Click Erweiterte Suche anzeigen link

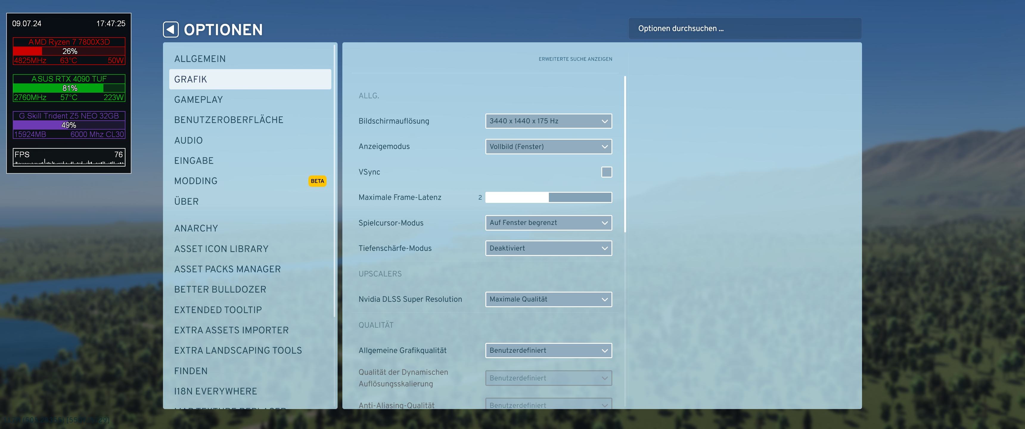(x=575, y=59)
